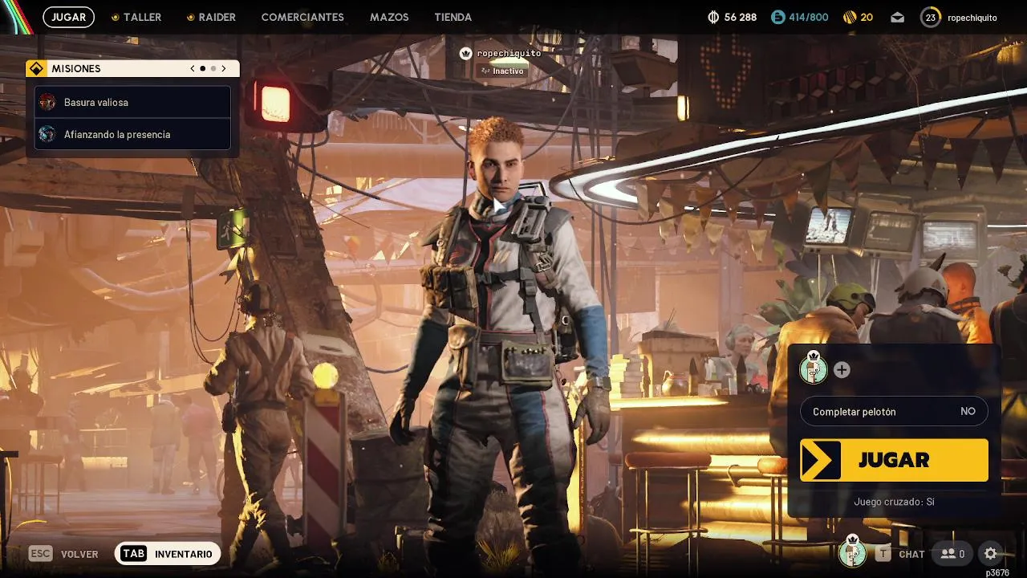Add a squad member with plus icon
Screen dimensions: 1027x578
pos(841,370)
